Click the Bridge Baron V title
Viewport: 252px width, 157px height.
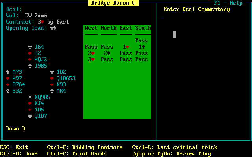[113, 3]
